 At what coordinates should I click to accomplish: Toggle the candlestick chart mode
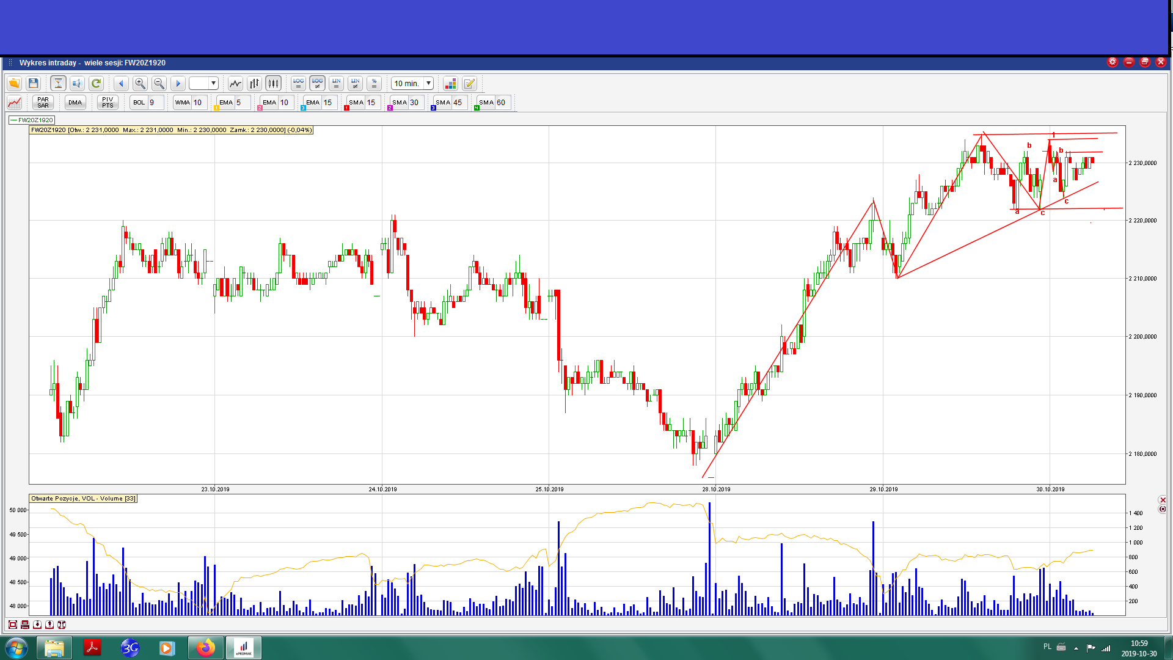pyautogui.click(x=273, y=83)
